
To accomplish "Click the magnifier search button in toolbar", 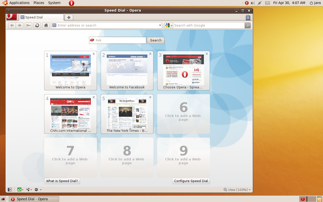I will (248, 25).
